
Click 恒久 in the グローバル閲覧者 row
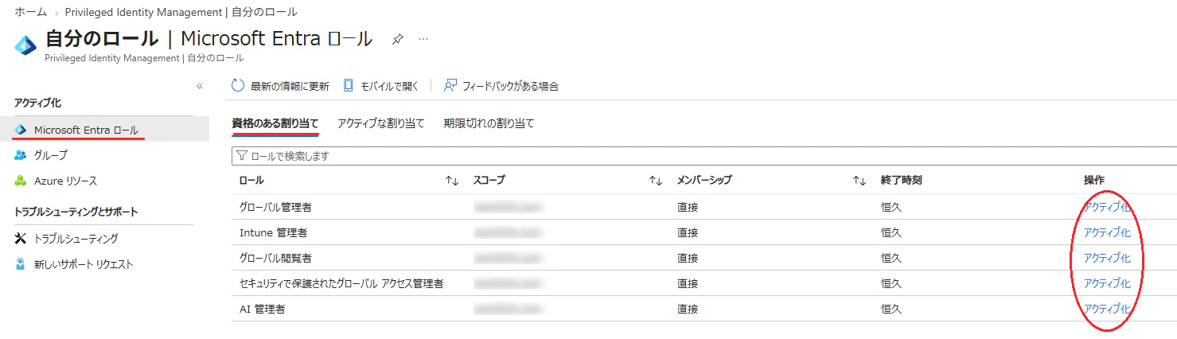pyautogui.click(x=891, y=258)
